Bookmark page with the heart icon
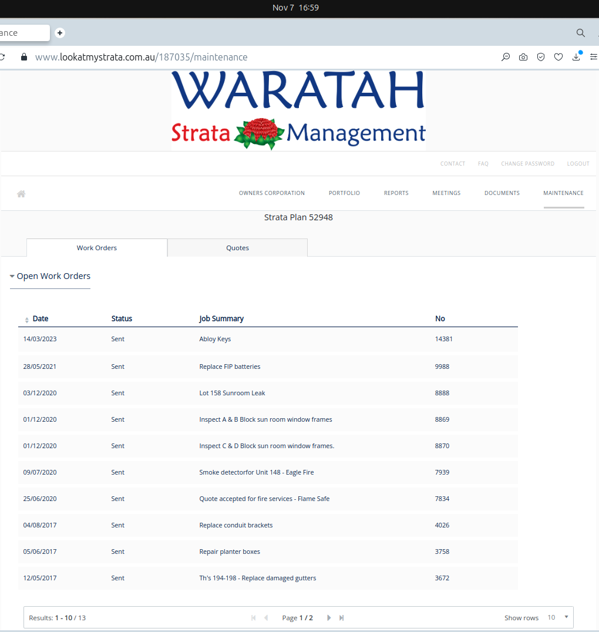 [558, 57]
